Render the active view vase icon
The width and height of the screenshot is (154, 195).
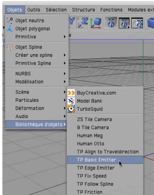coord(111,23)
